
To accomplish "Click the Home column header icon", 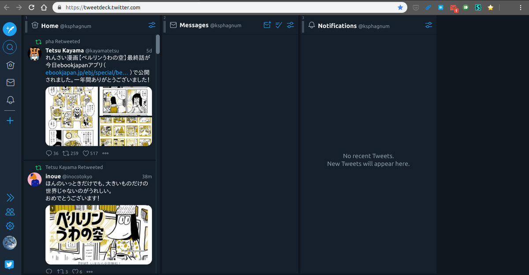I will [x=35, y=26].
